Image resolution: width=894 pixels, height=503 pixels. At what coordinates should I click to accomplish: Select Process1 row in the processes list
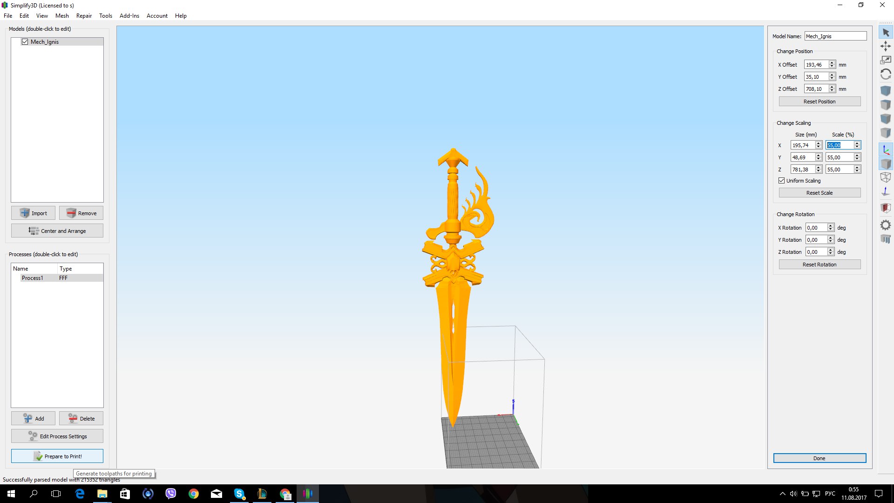(x=57, y=278)
